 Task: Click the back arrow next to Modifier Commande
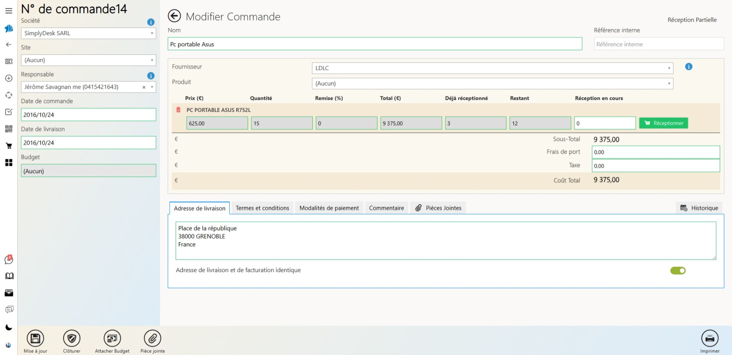click(x=174, y=16)
